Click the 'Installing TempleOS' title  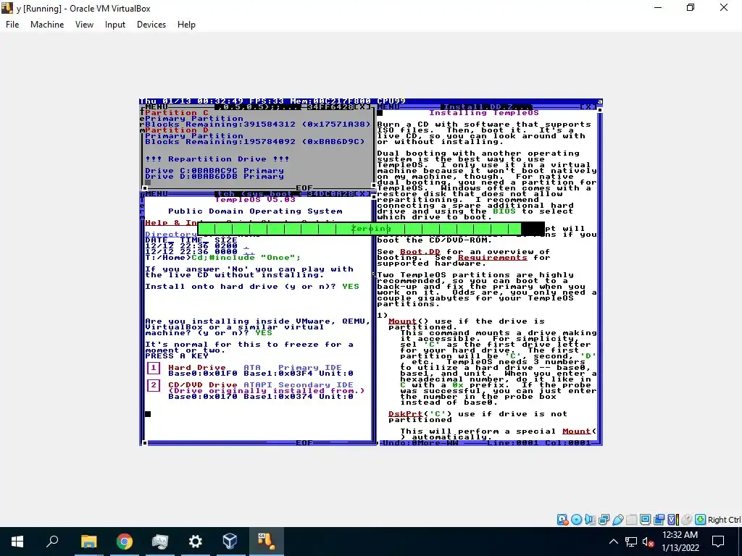pos(483,113)
